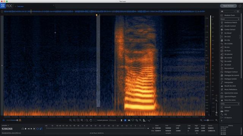The height and width of the screenshot is (136, 243).
Task: Select the frequency selection tool
Action: click(129, 120)
